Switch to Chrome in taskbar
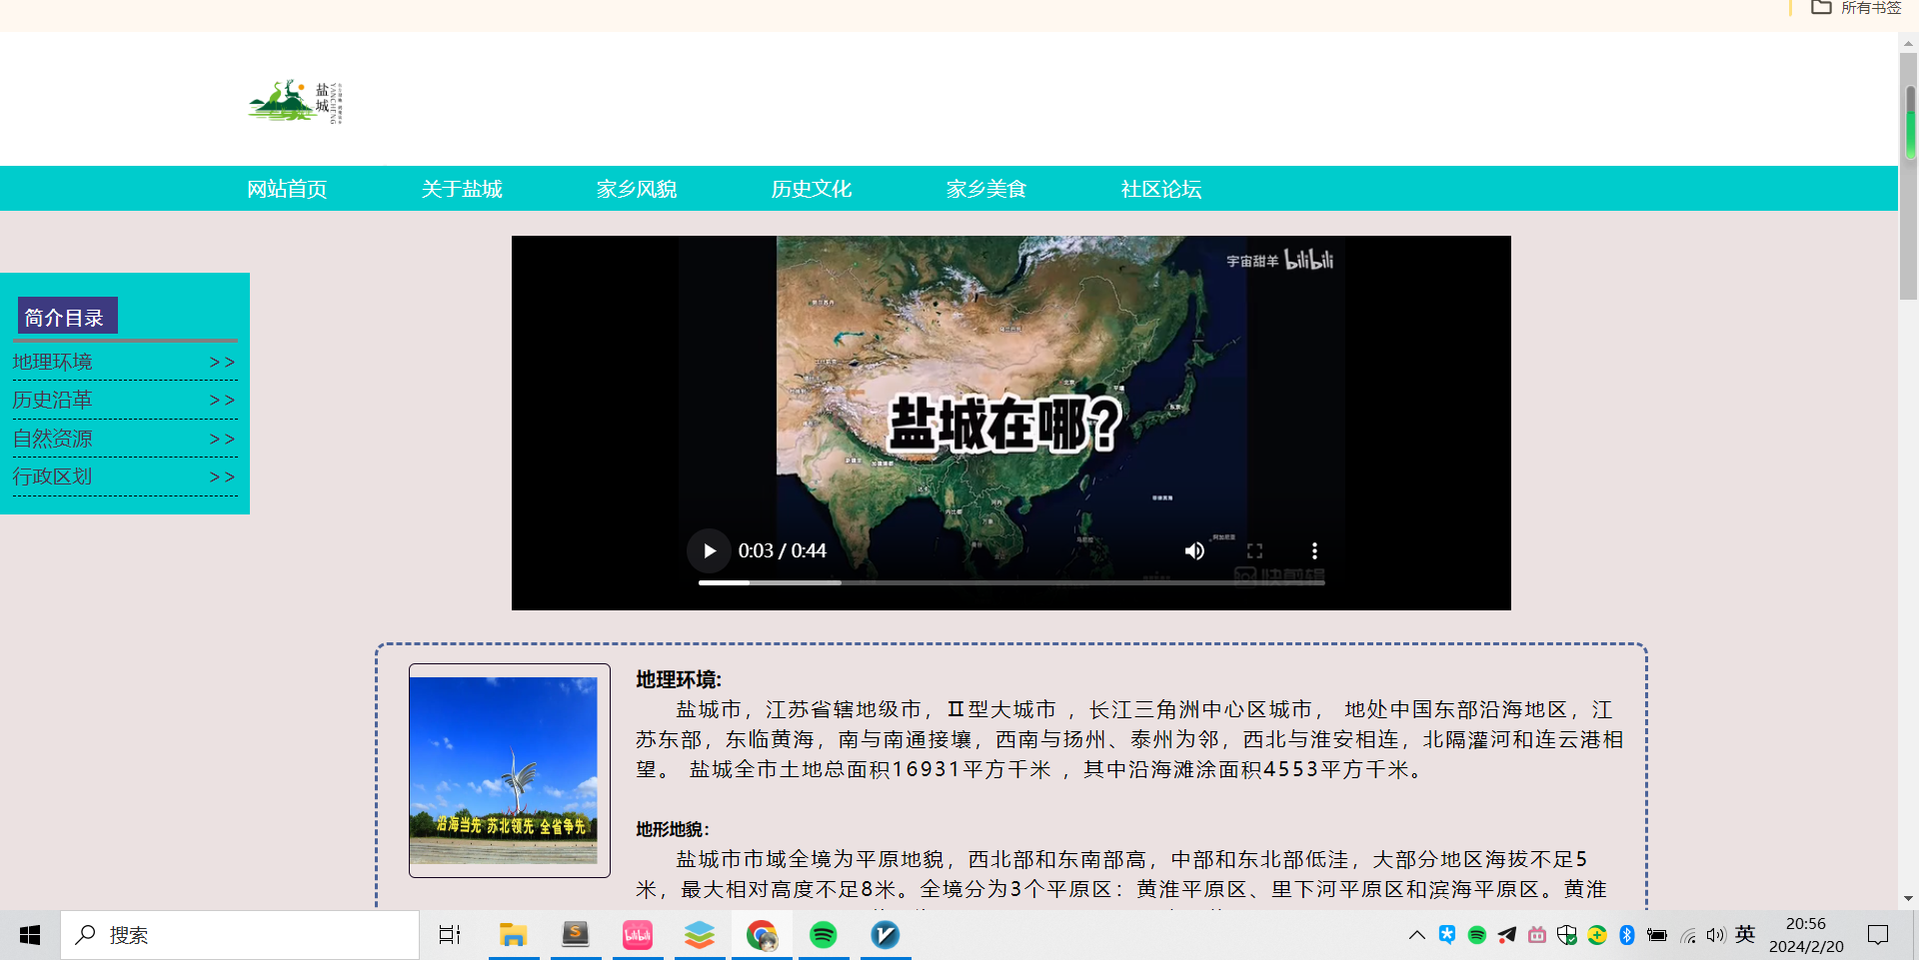 762,935
